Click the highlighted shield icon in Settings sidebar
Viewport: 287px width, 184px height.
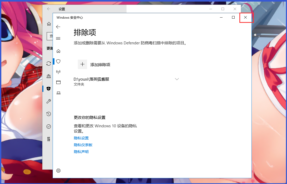[48, 89]
